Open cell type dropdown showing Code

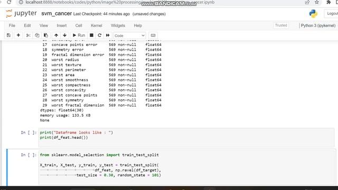pyautogui.click(x=129, y=35)
